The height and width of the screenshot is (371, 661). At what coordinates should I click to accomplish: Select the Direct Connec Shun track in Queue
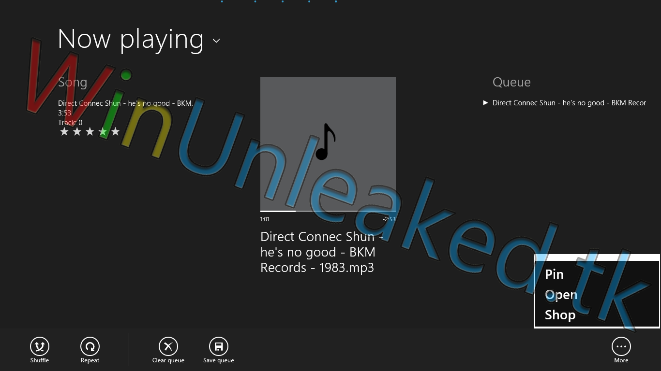pos(569,103)
